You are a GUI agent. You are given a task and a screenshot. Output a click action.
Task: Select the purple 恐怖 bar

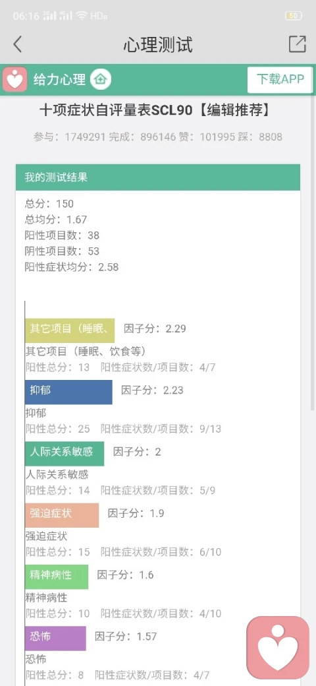pos(55,638)
